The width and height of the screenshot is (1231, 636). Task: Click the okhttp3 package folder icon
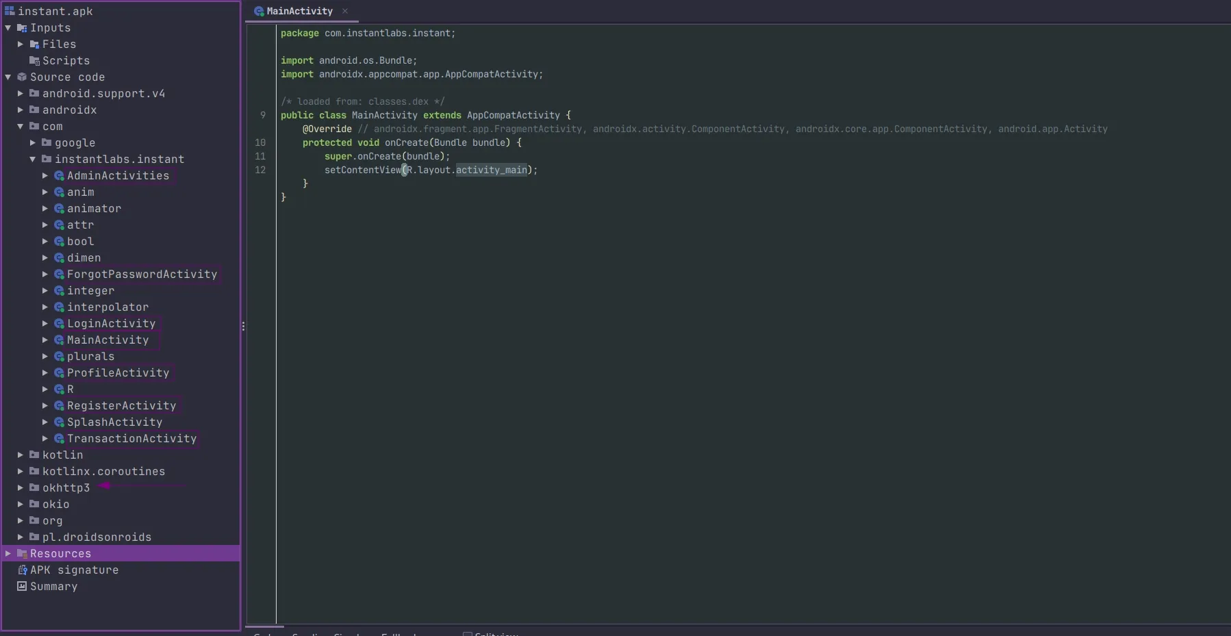pyautogui.click(x=34, y=488)
